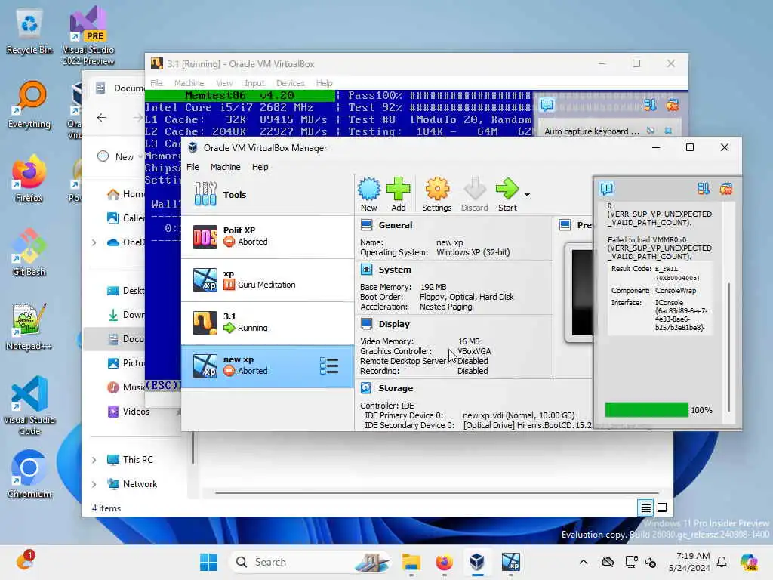Click the notification panel vertical scrollbar
The image size is (773, 580).
729,347
